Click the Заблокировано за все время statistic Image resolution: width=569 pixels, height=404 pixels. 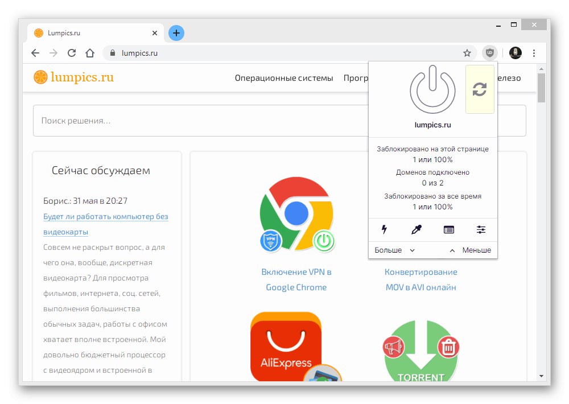tap(432, 201)
